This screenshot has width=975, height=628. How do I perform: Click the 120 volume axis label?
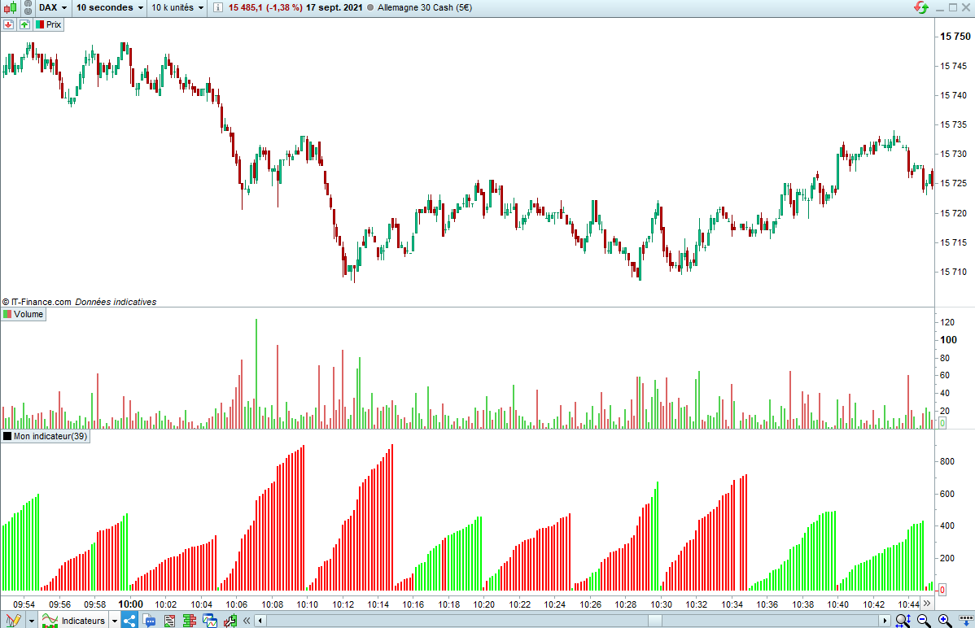(947, 322)
